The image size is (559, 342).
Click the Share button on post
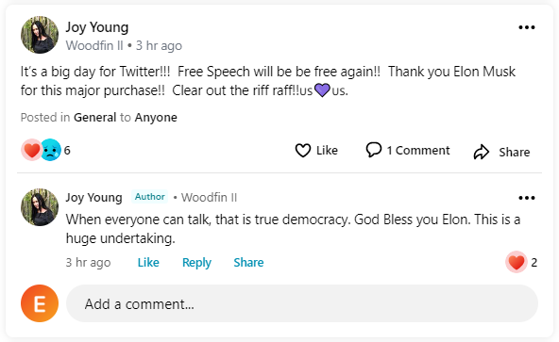tap(501, 152)
